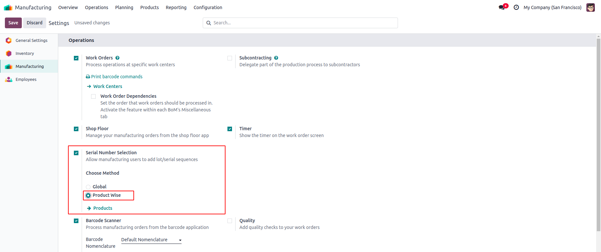Open the General Settings sidebar icon
Screen dimensions: 601x252
point(9,41)
